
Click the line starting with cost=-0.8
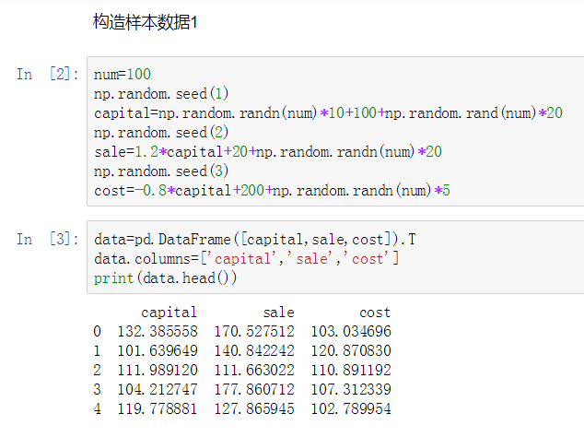pos(271,191)
